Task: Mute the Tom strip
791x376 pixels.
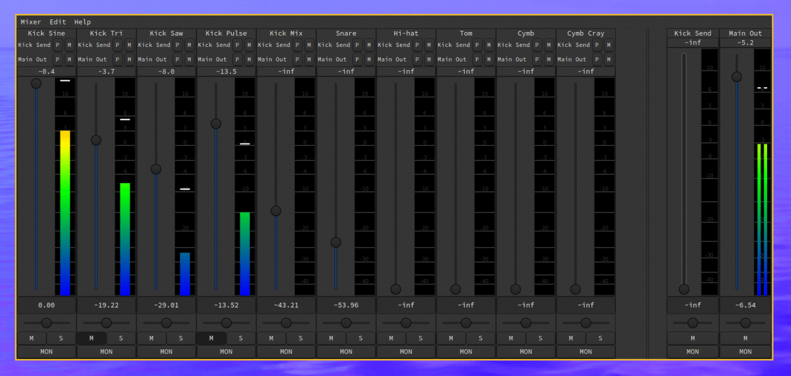Action: coord(451,338)
